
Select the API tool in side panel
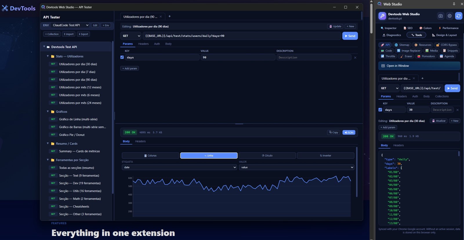385,45
